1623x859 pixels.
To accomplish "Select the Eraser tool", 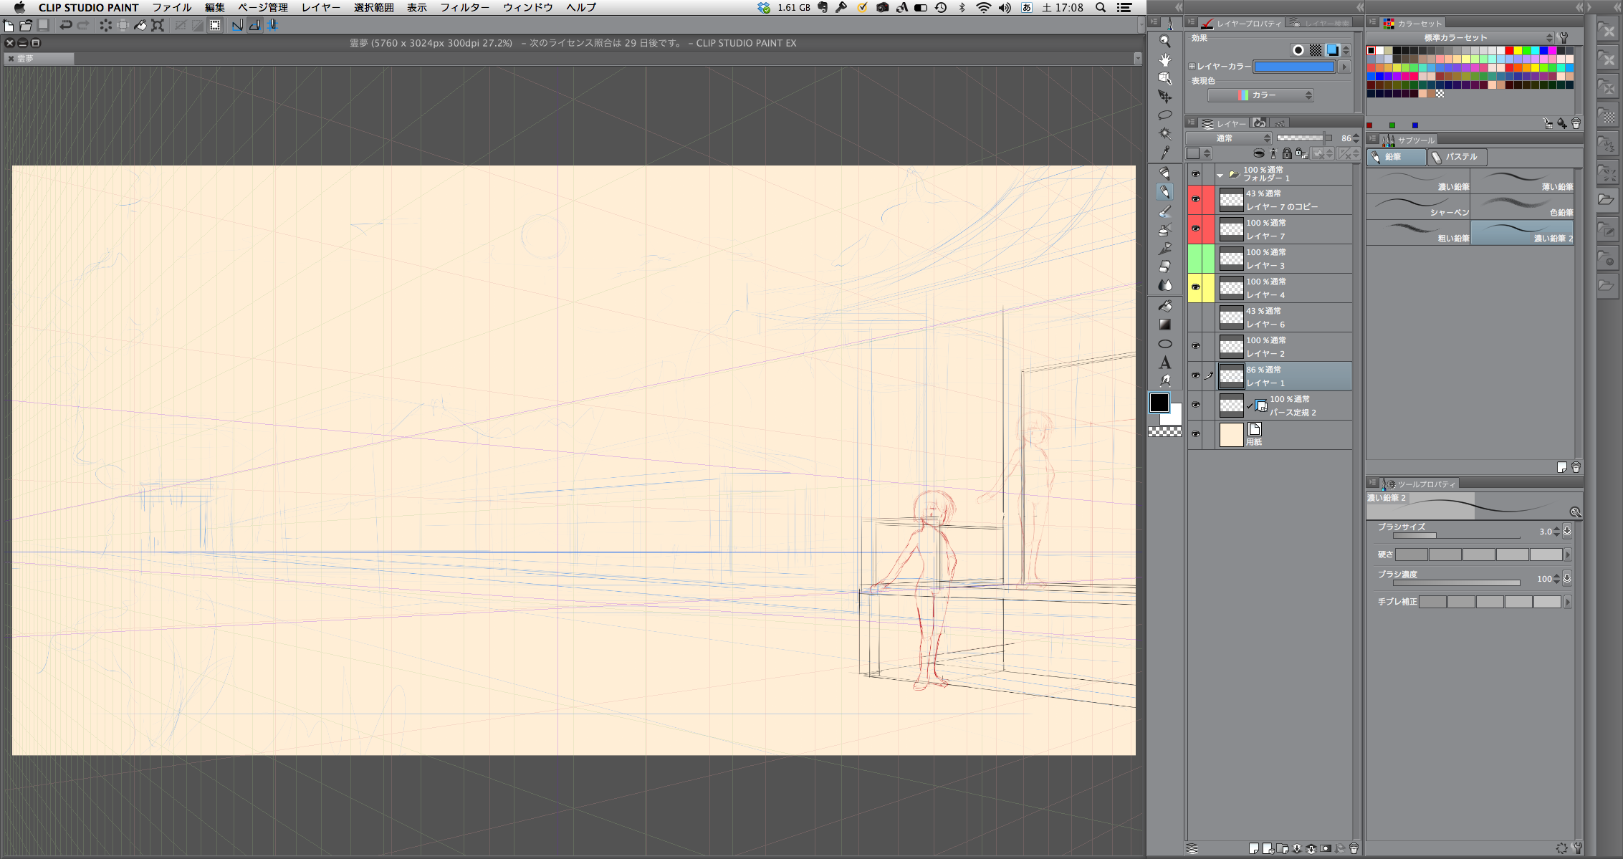I will [1165, 267].
